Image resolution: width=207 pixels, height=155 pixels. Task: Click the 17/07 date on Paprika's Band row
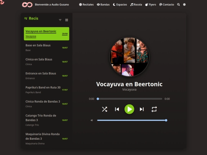point(65,90)
